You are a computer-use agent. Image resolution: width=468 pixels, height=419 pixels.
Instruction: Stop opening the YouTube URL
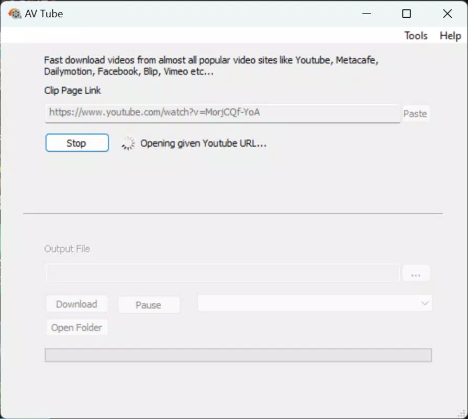pos(77,143)
